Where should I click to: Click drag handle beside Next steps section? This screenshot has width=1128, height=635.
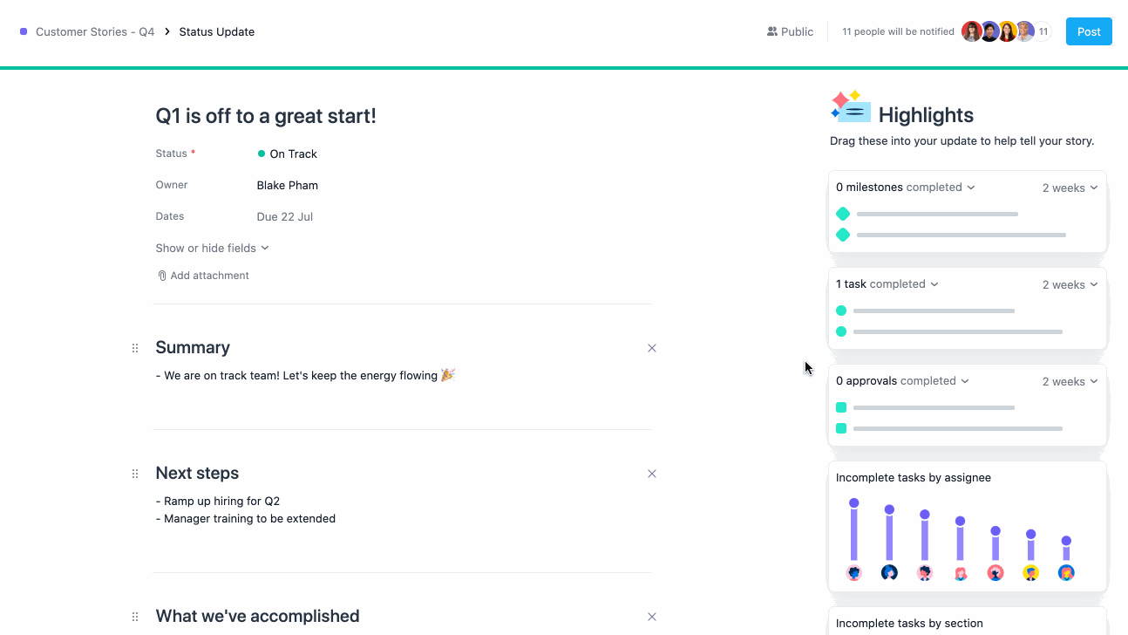tap(135, 474)
